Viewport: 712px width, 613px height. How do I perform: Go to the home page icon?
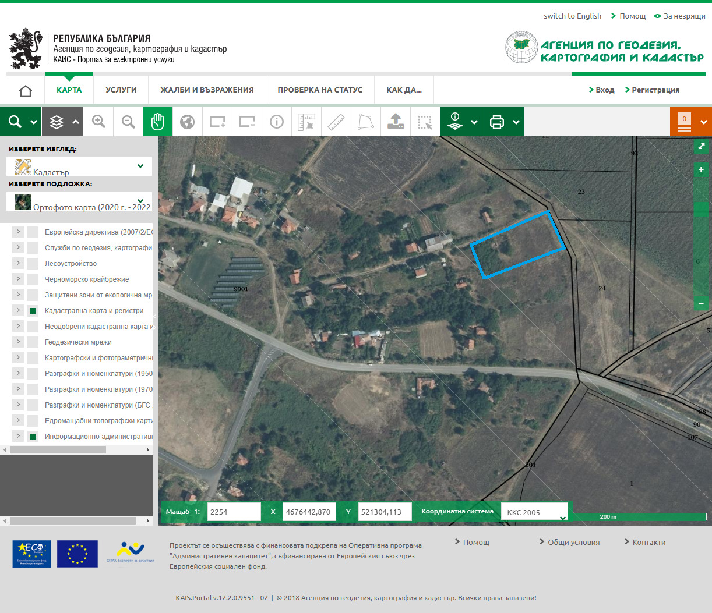[x=26, y=91]
